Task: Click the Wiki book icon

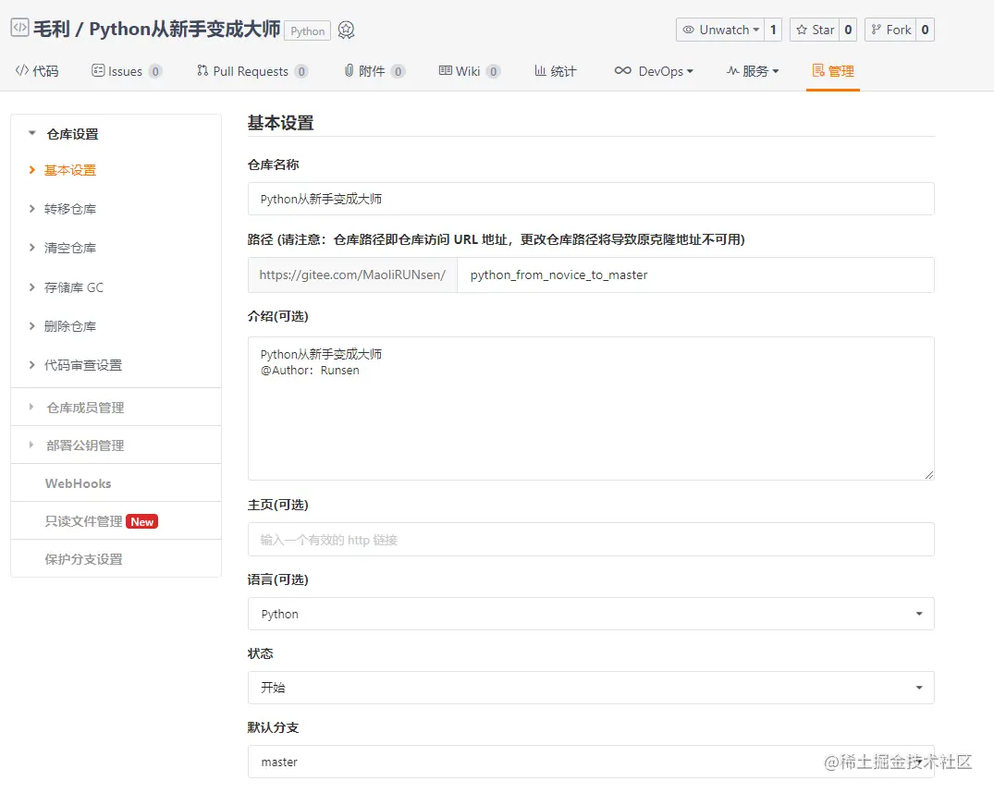Action: tap(445, 70)
